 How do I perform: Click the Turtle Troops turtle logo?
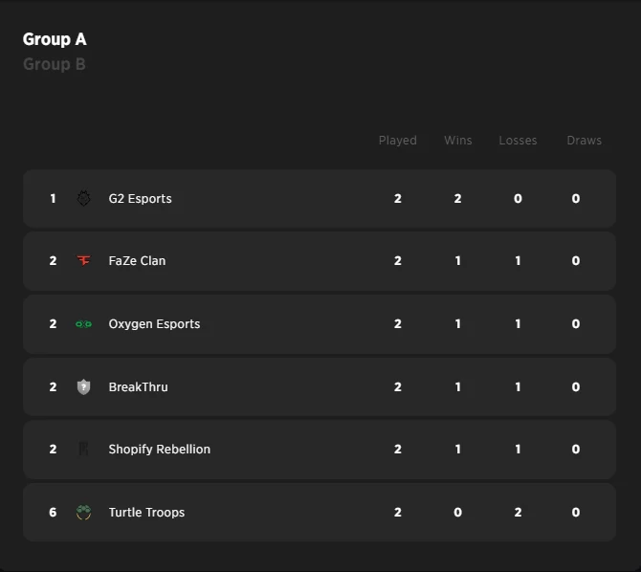coord(84,512)
